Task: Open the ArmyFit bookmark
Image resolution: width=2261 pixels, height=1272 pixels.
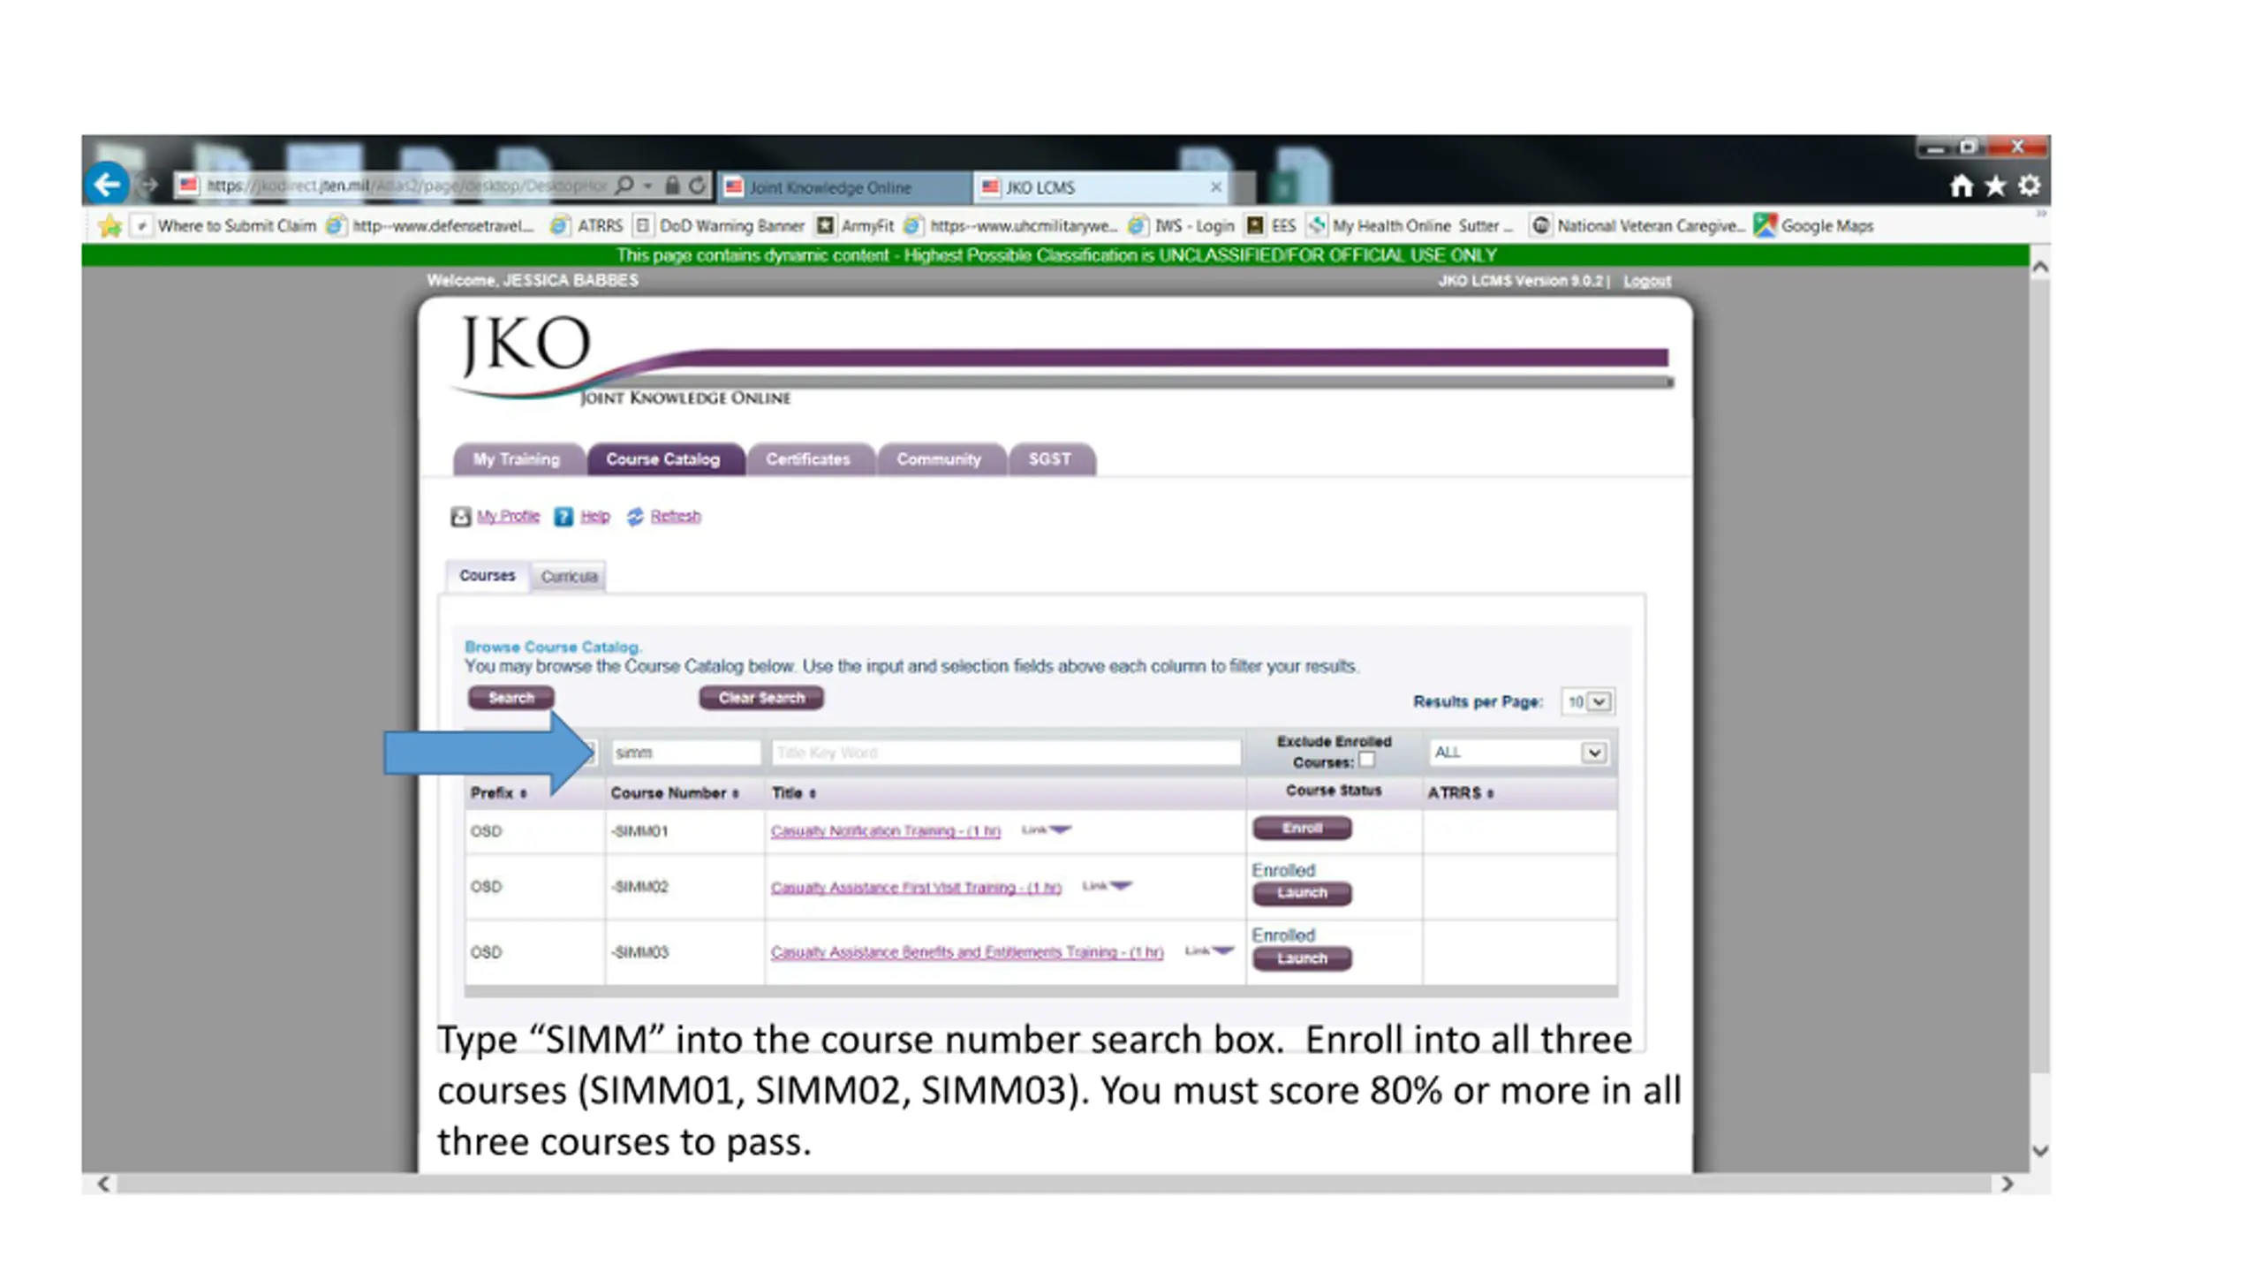Action: (855, 226)
